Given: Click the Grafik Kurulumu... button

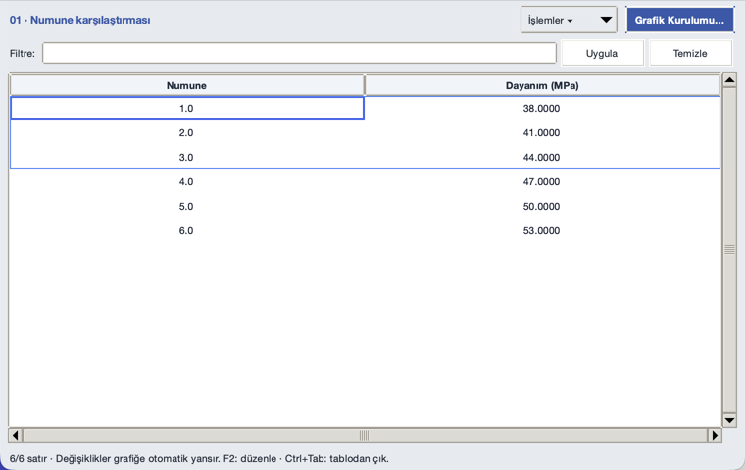Looking at the screenshot, I should [679, 20].
